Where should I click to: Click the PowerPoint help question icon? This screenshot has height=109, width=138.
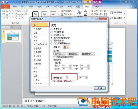135,7
